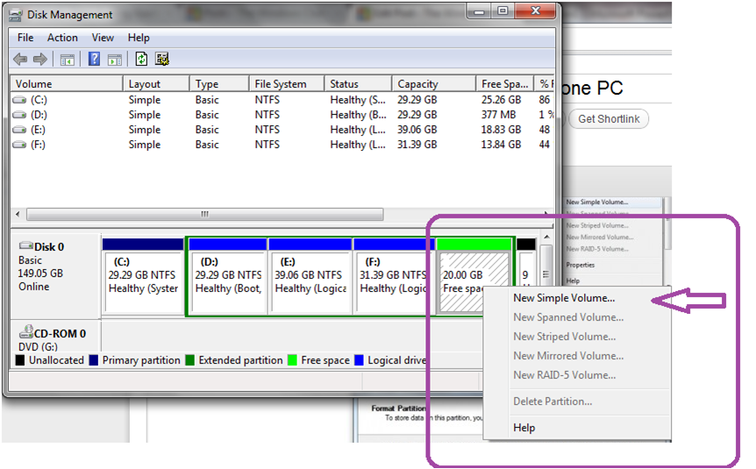
Task: Open the File menu
Action: [x=25, y=38]
